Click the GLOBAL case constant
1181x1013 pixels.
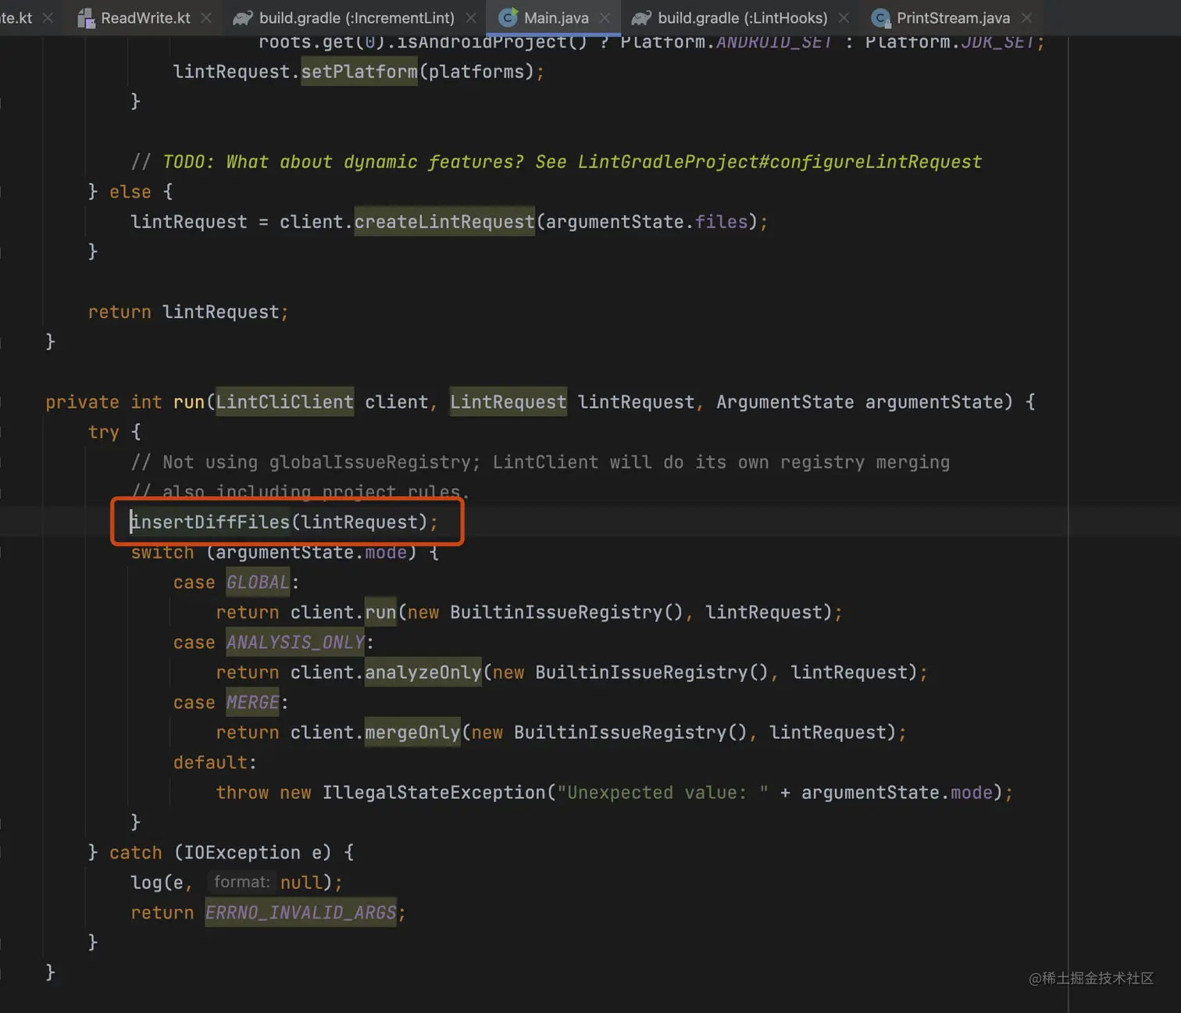click(x=258, y=583)
